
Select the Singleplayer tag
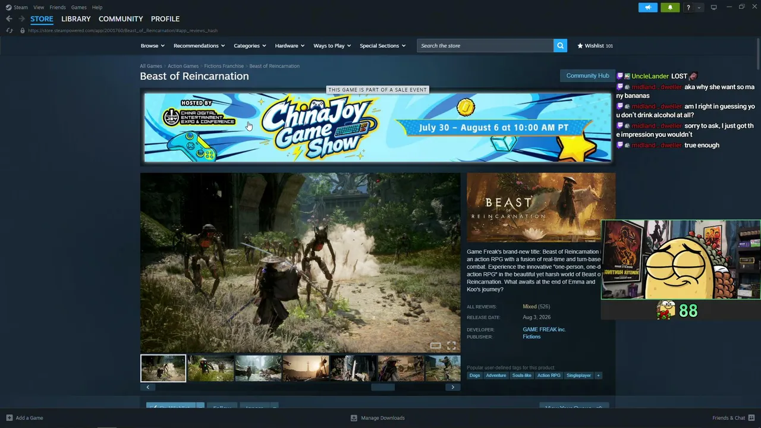click(578, 375)
